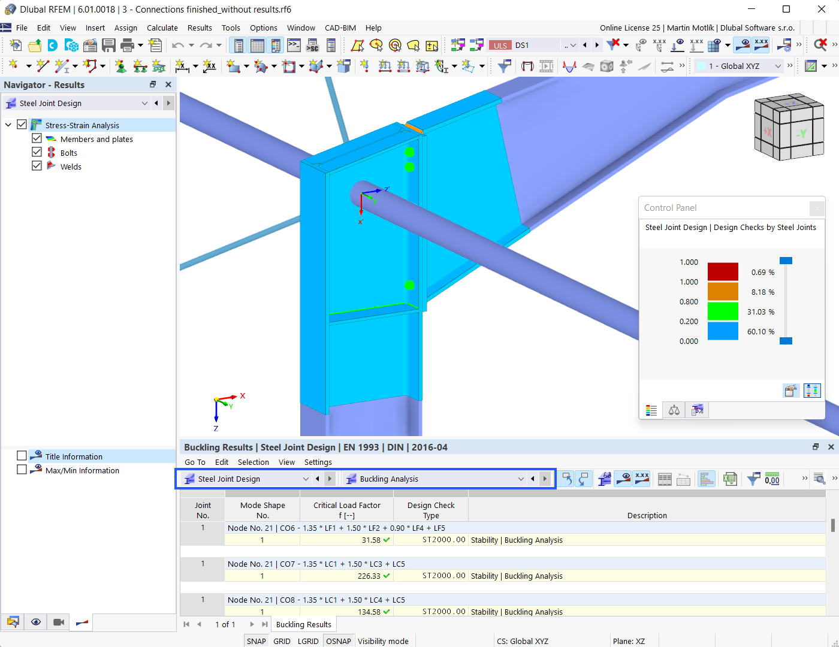
Task: Open the Steel Joint Design navigator dropdown
Action: point(144,103)
